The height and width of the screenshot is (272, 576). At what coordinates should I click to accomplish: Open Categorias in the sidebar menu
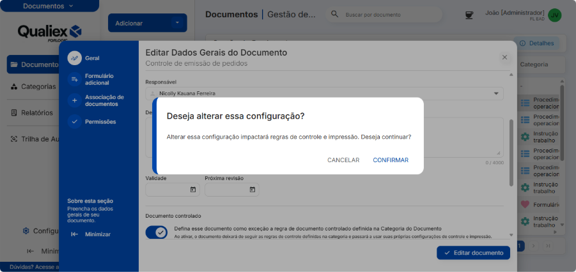click(x=38, y=86)
